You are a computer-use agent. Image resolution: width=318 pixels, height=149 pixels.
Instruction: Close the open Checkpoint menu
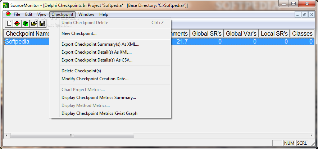pyautogui.click(x=63, y=14)
